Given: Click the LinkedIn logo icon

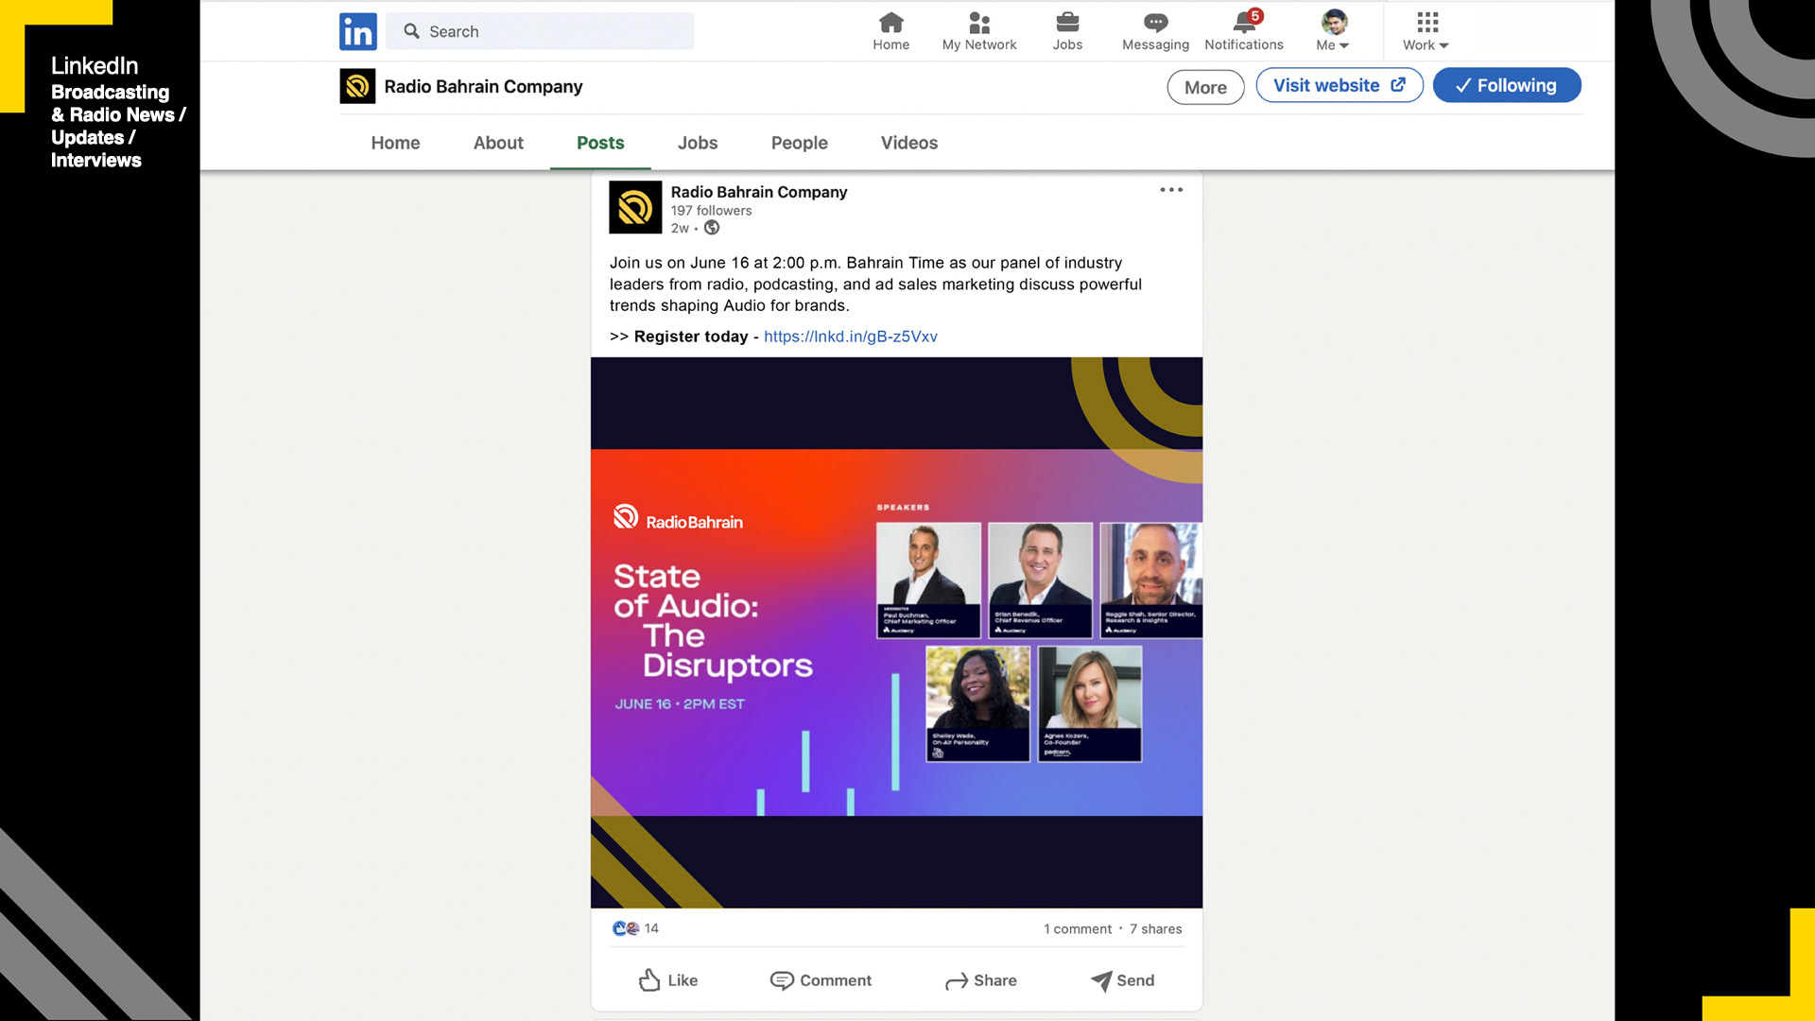Looking at the screenshot, I should pyautogui.click(x=357, y=31).
